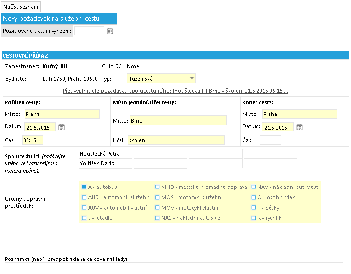Tick MHD - městská hromadná doprava
This screenshot has height=274, width=351.
157,187
